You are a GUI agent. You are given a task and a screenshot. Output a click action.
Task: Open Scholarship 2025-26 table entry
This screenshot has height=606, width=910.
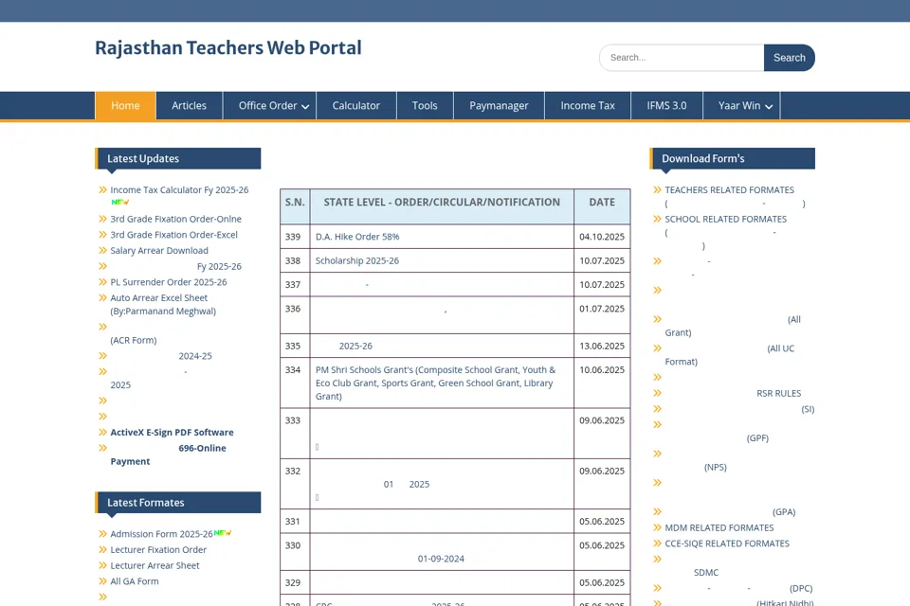(x=357, y=260)
